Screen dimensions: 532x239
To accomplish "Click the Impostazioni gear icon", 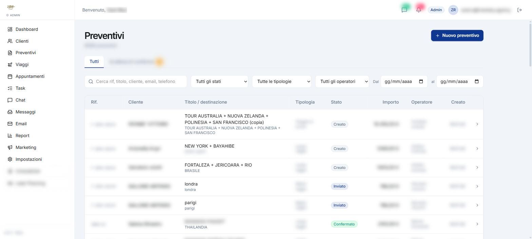I will (x=10, y=159).
